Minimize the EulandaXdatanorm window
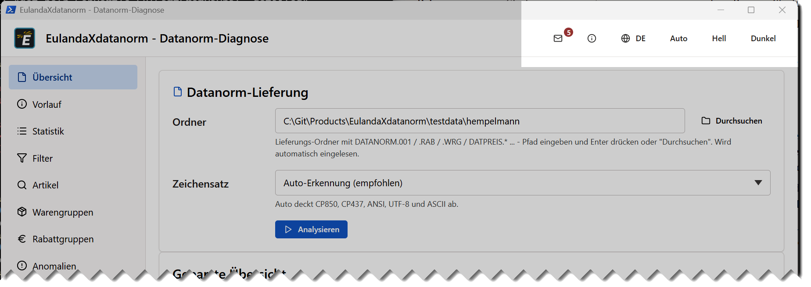 tap(721, 10)
